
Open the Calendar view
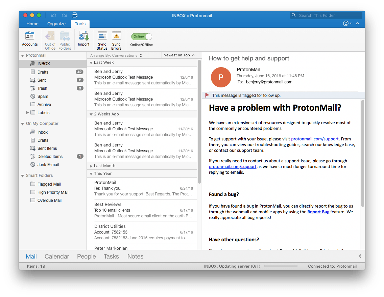point(56,256)
